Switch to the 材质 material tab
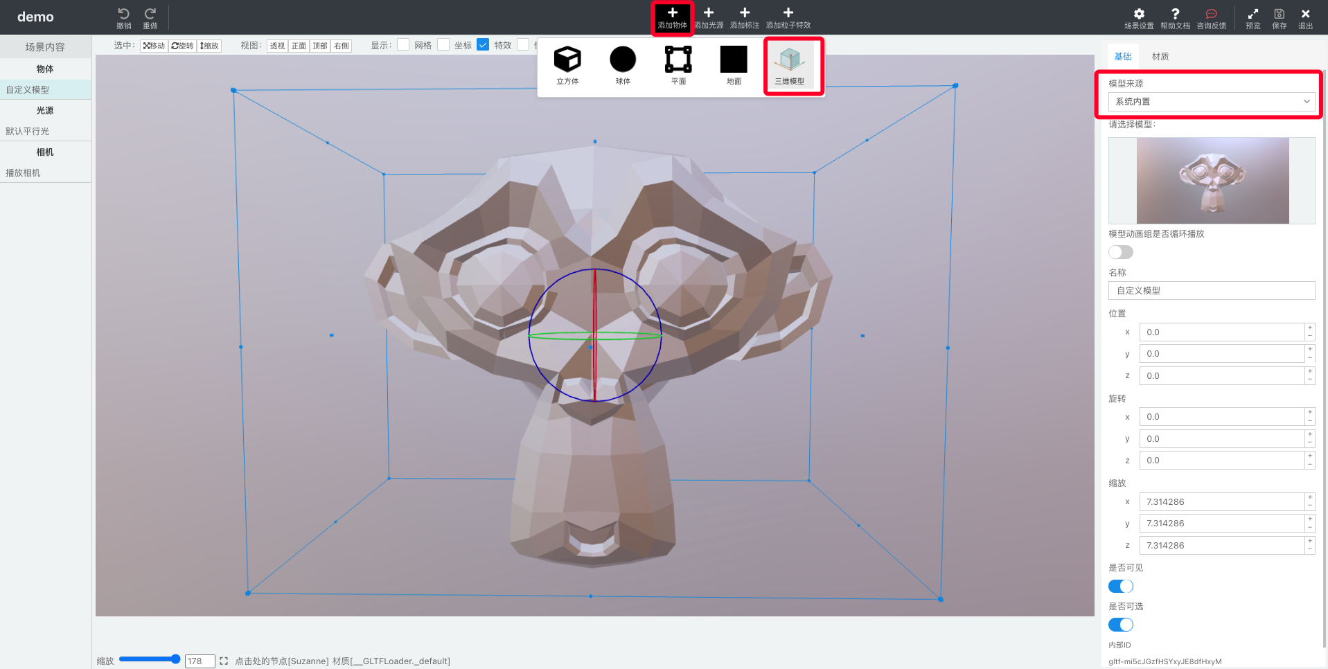Image resolution: width=1328 pixels, height=669 pixels. 1160,57
